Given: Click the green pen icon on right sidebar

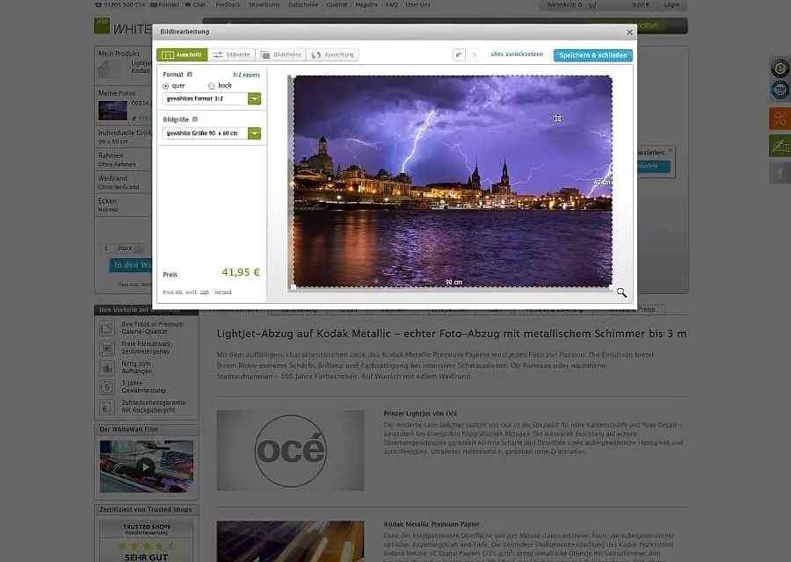Looking at the screenshot, I should coord(780,146).
